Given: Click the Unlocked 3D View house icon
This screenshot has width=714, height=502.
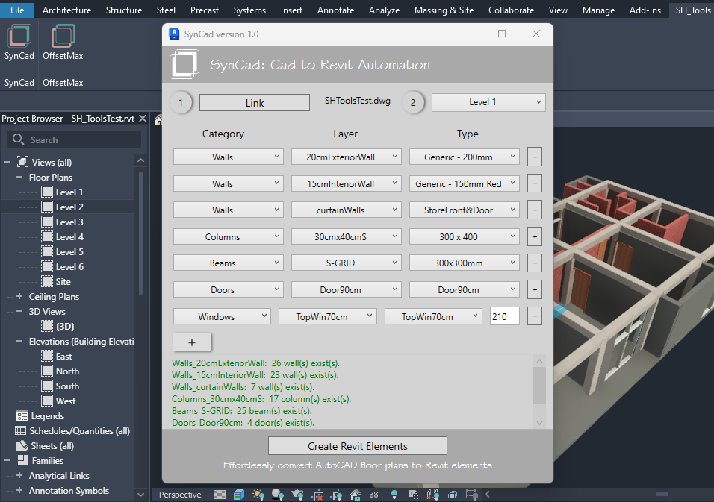Looking at the screenshot, I should click(356, 495).
